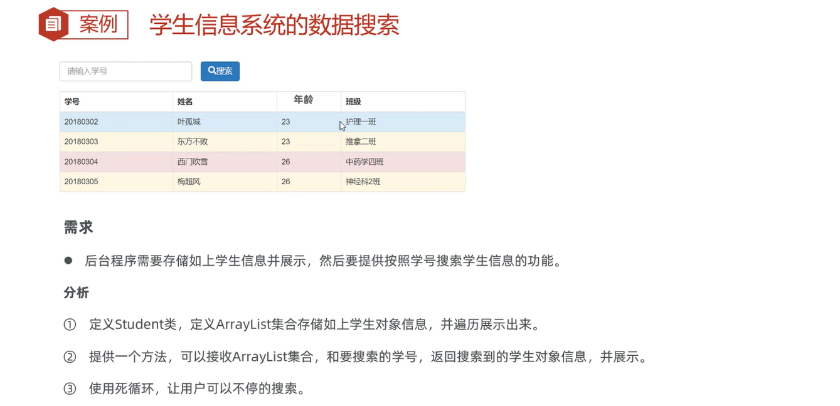Select the cell with student ID 20180302
The height and width of the screenshot is (406, 840).
tap(116, 122)
